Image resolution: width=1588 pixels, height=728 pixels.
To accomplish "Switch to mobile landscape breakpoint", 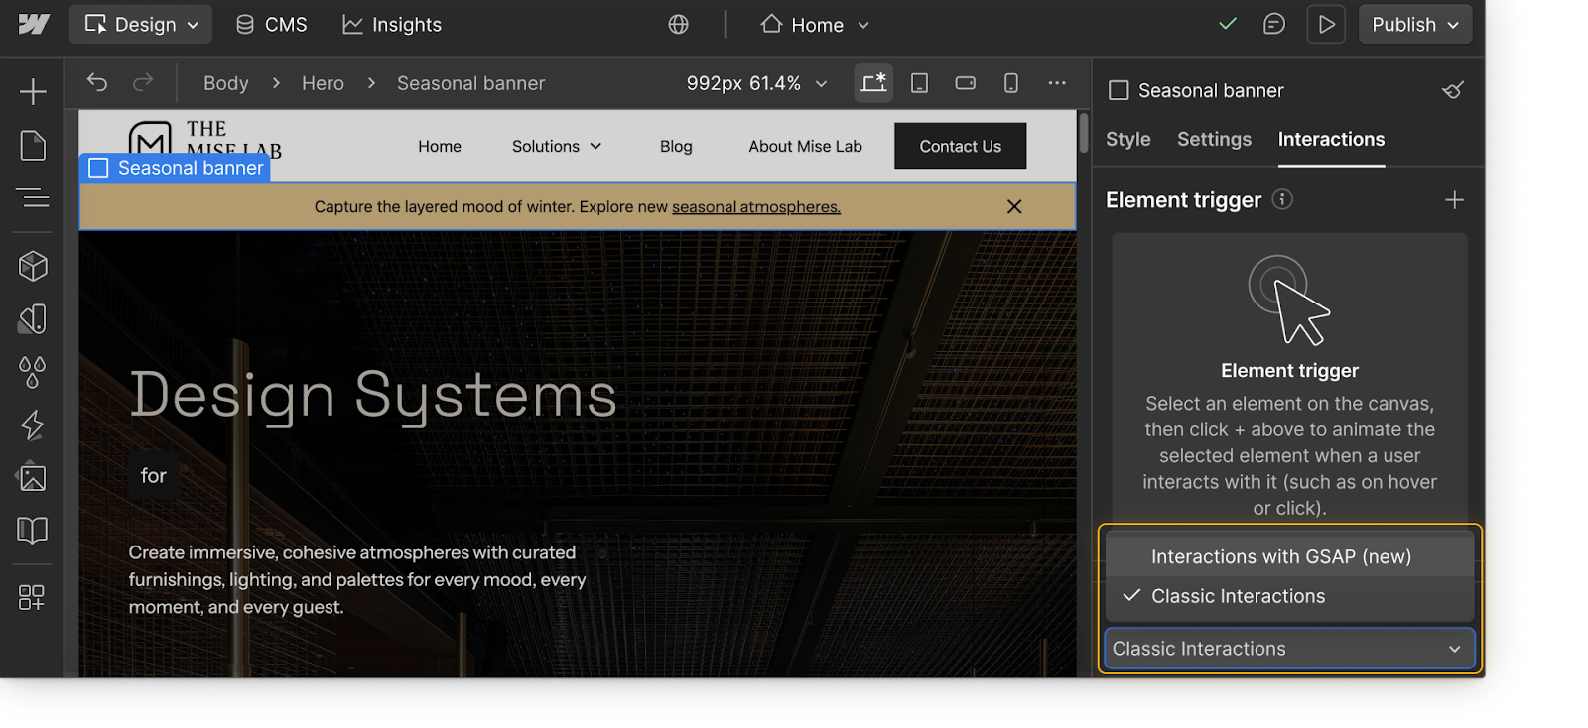I will (966, 83).
